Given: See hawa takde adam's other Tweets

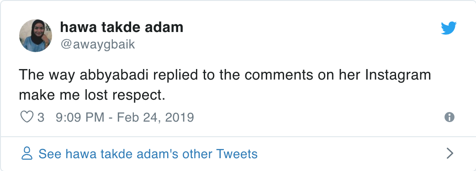Looking at the screenshot, I should (x=148, y=154).
